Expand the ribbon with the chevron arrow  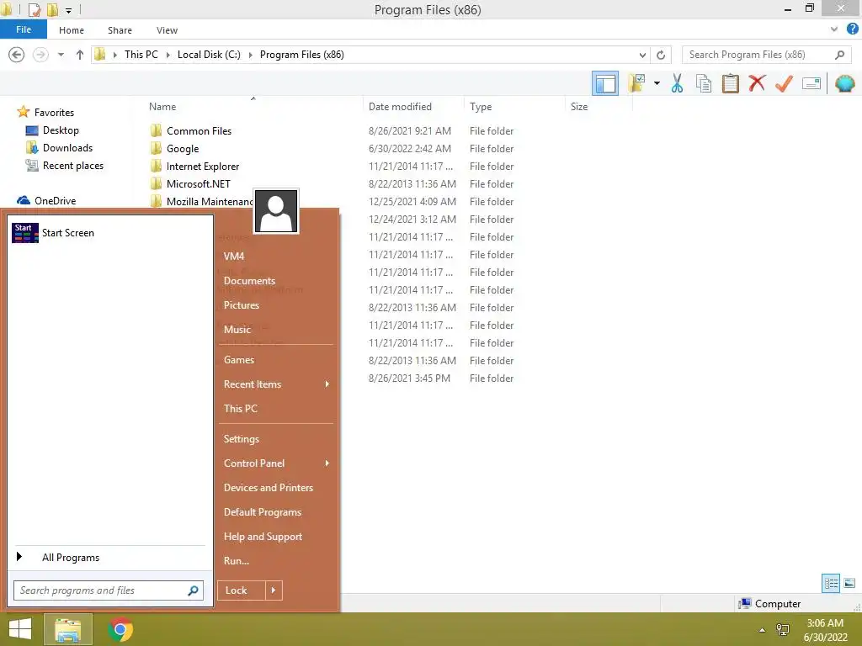(x=834, y=29)
